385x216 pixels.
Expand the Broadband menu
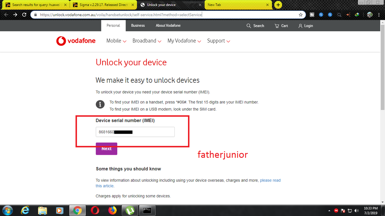coord(147,41)
